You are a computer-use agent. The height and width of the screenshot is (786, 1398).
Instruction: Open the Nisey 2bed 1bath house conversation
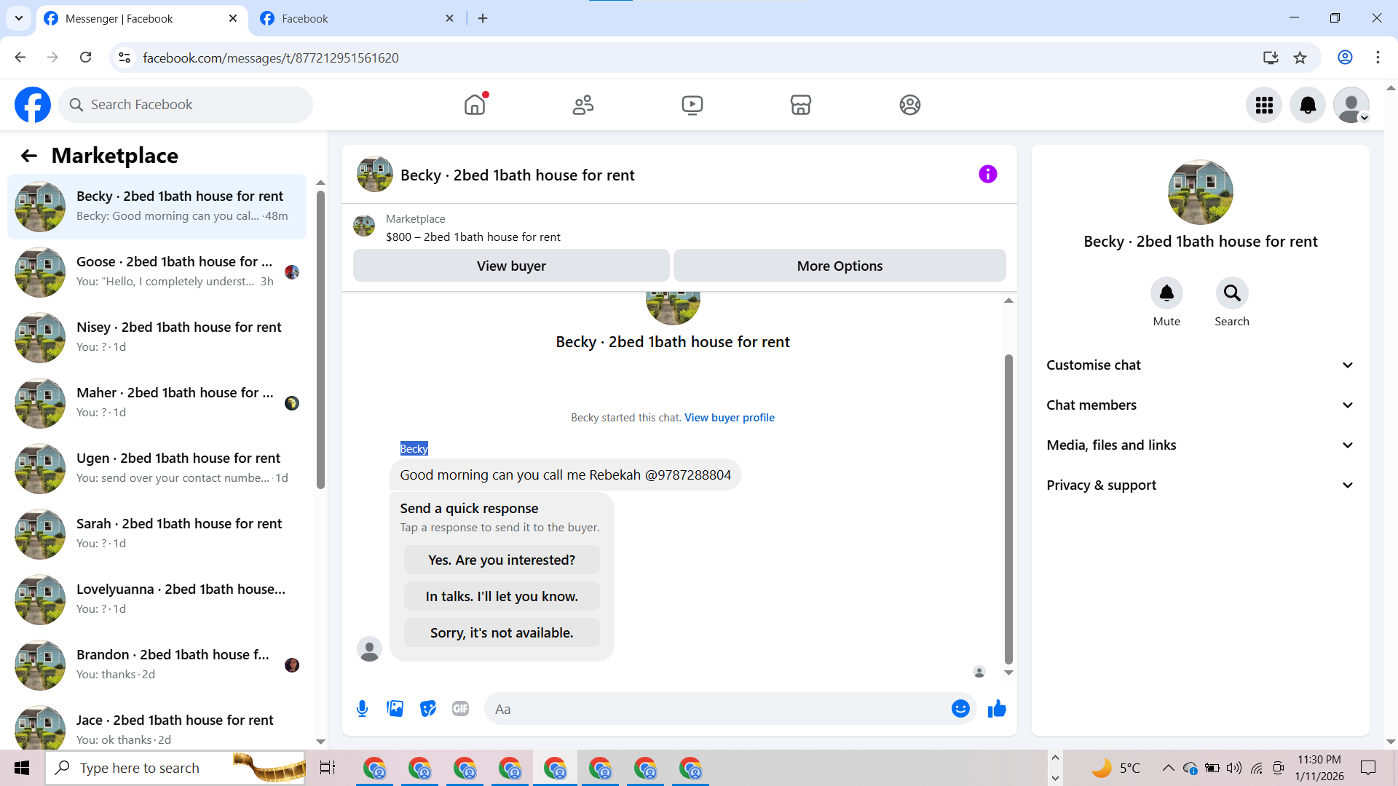point(157,338)
